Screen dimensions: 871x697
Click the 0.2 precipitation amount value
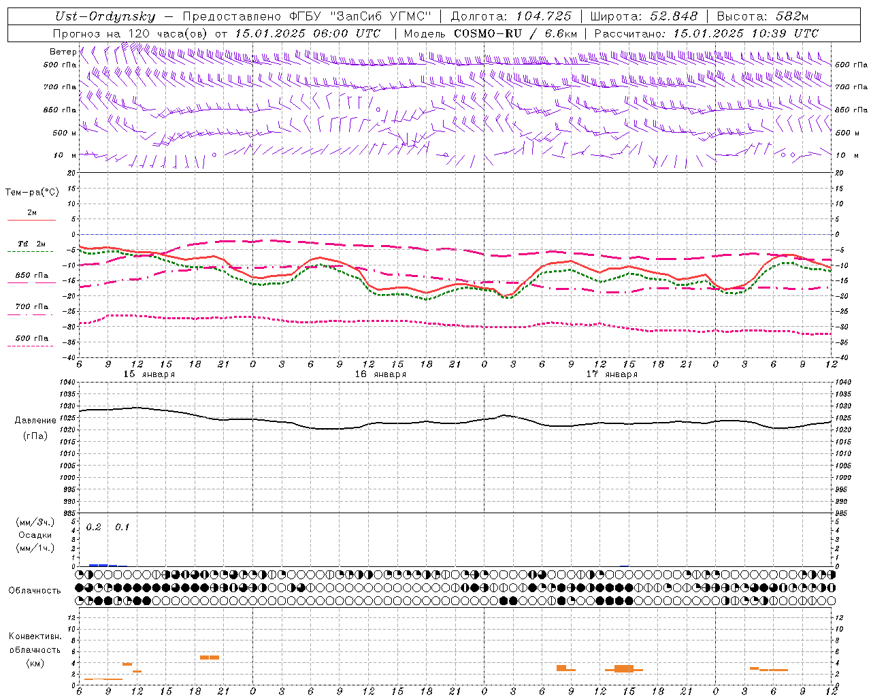[93, 528]
